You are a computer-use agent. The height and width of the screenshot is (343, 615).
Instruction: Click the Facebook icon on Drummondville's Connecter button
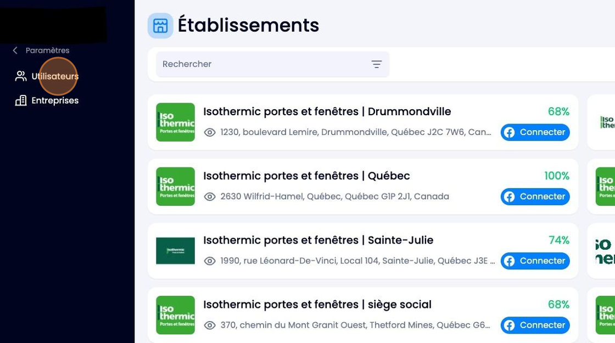[x=510, y=132]
